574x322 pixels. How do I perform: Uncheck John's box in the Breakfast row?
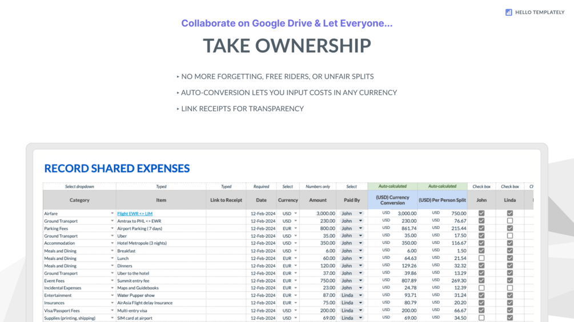tap(481, 251)
